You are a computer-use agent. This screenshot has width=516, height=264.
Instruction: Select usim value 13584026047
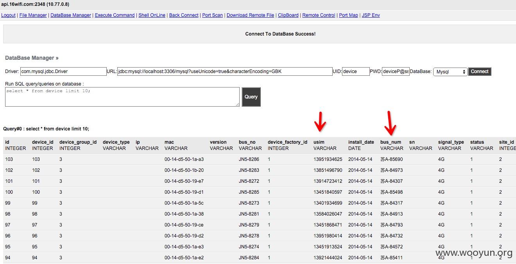coord(328,214)
